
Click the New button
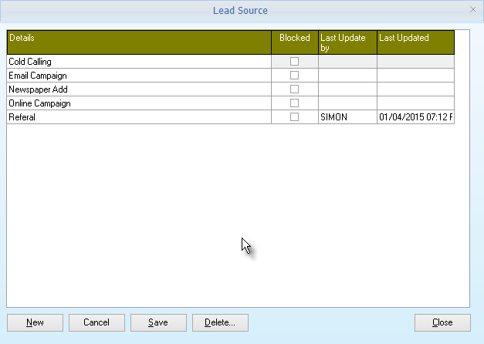click(x=35, y=322)
